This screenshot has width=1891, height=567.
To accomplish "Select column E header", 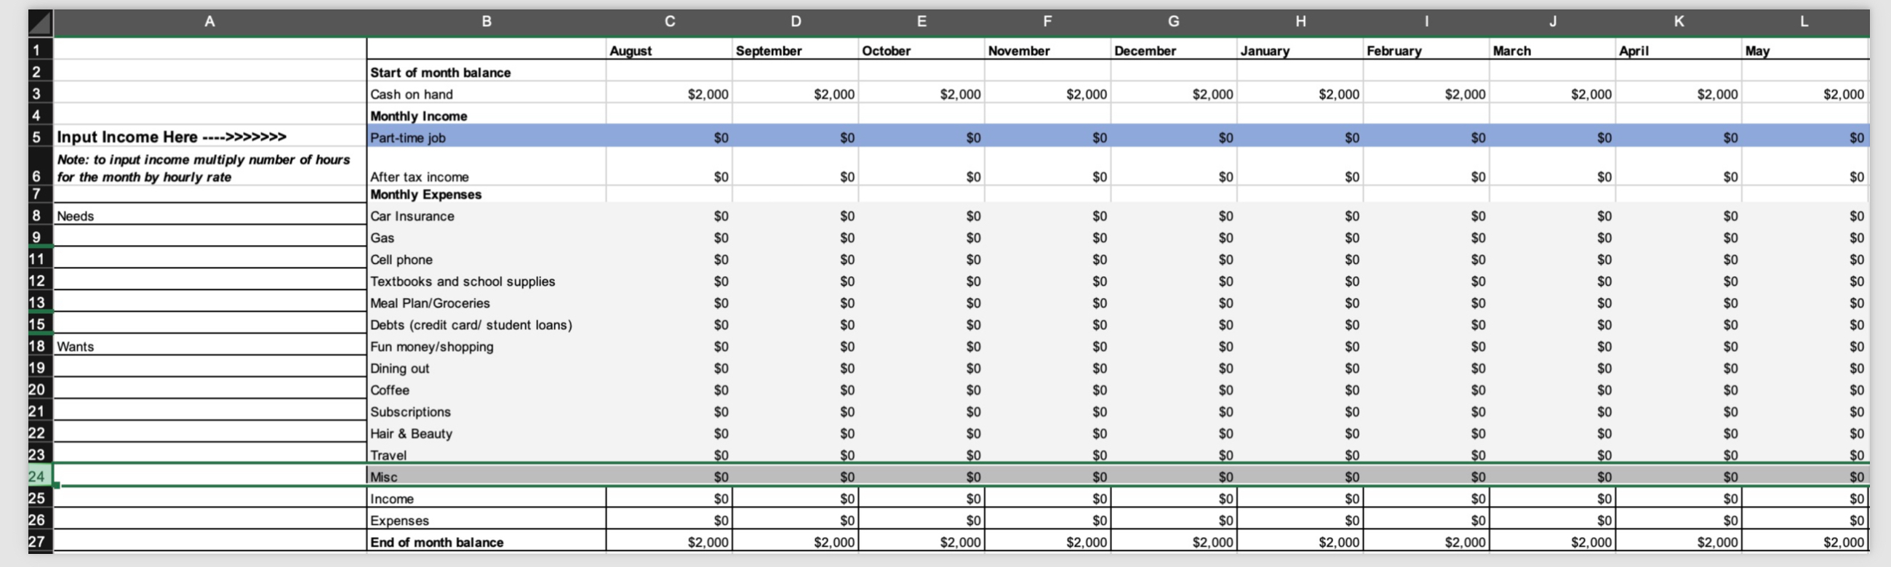I will pos(922,22).
